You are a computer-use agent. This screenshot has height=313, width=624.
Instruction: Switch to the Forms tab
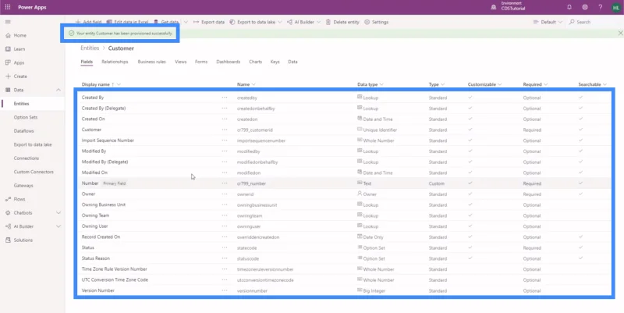pos(201,62)
